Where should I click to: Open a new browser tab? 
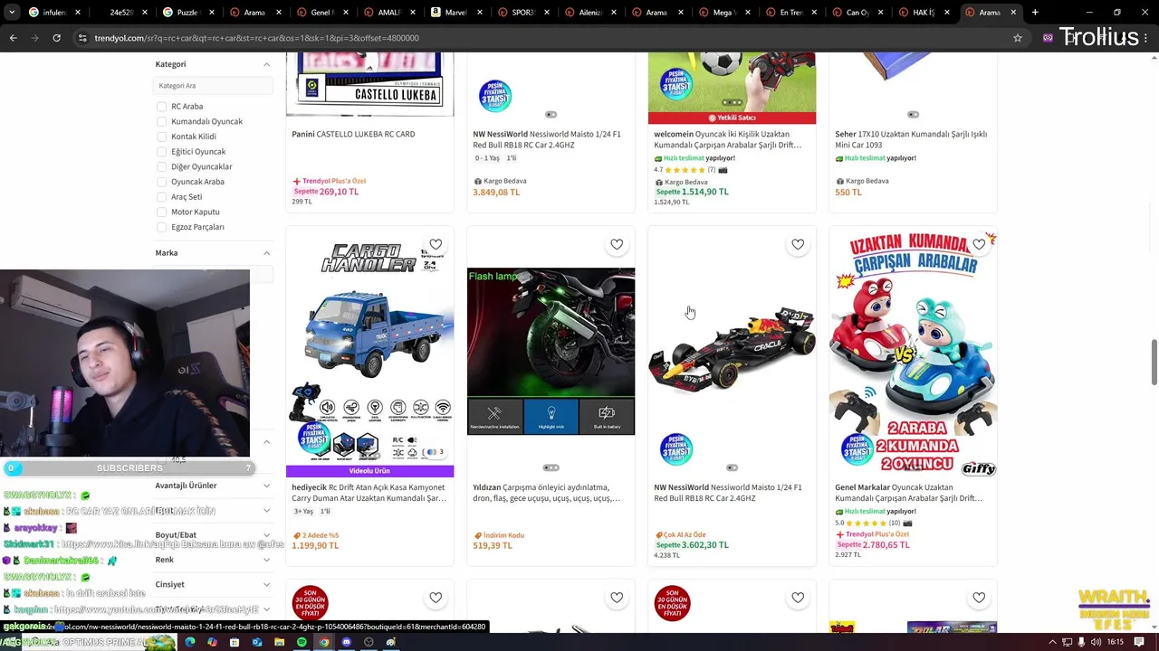(x=1035, y=13)
